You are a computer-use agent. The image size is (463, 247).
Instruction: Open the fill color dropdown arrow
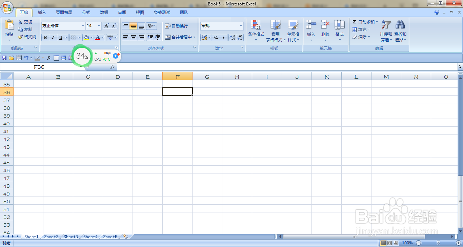click(92, 38)
